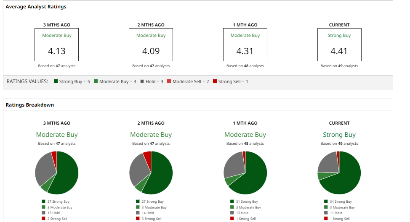This screenshot has width=410, height=222.
Task: Click the 4.31 rating box for 1 month ago
Action: point(245,45)
